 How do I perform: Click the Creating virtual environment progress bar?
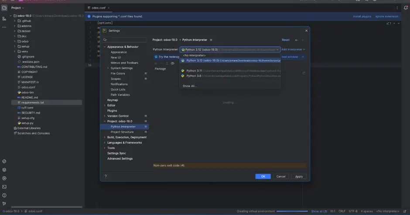pyautogui.click(x=292, y=212)
